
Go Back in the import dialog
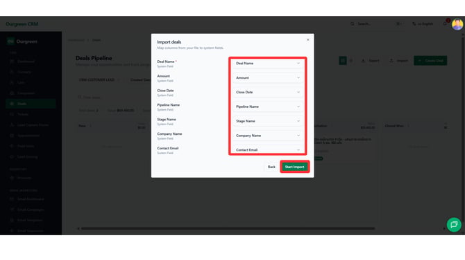coord(271,167)
